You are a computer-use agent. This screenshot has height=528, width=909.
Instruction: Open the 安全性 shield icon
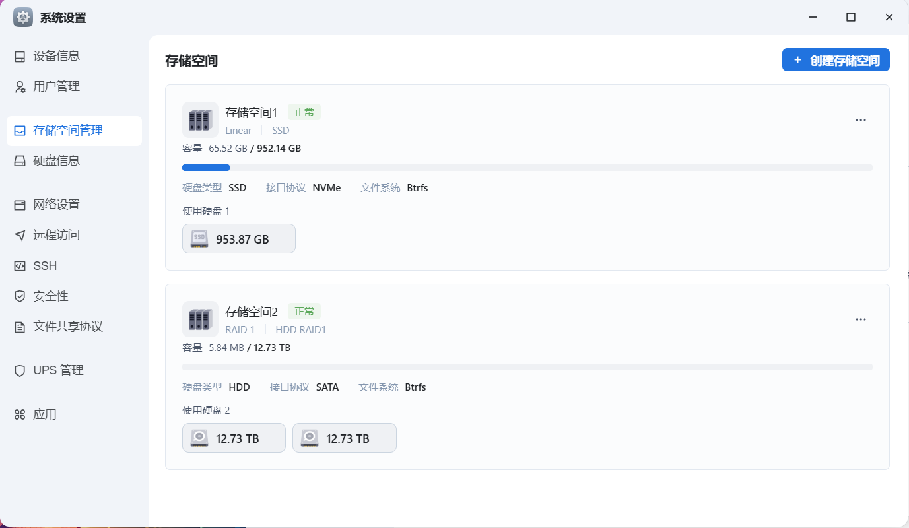pos(20,296)
